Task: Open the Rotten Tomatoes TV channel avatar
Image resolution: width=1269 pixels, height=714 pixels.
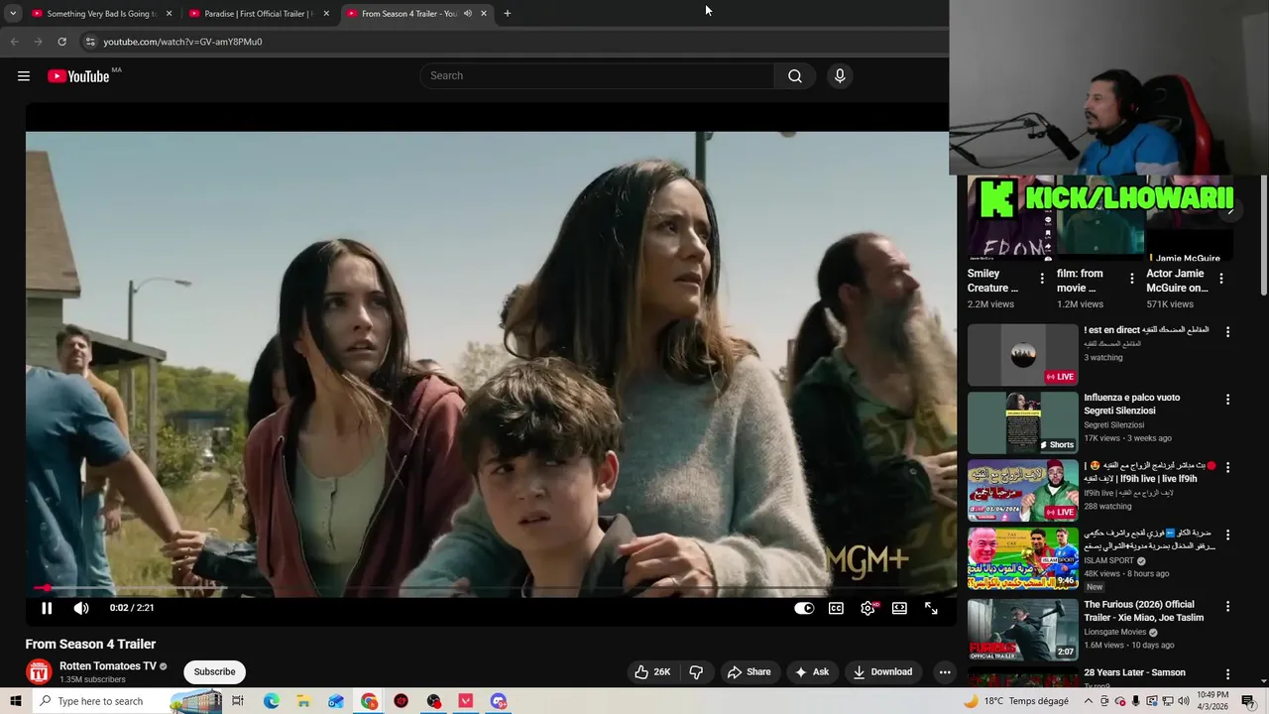Action: 39,672
